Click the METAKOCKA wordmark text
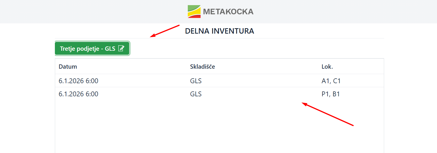Viewport: 437px width, 153px height. point(228,12)
